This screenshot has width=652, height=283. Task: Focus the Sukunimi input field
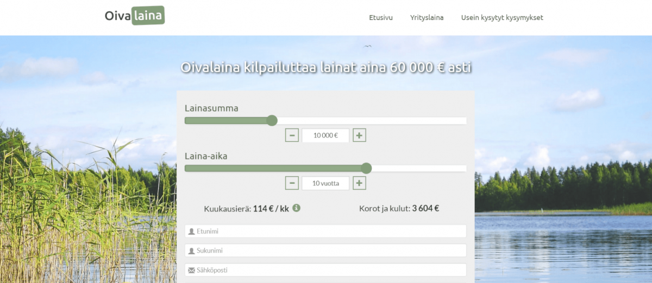click(325, 250)
